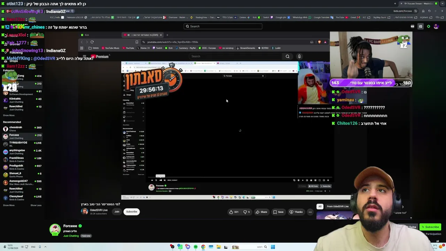Show next filter chips with arrow
The image size is (446, 251).
tap(403, 207)
